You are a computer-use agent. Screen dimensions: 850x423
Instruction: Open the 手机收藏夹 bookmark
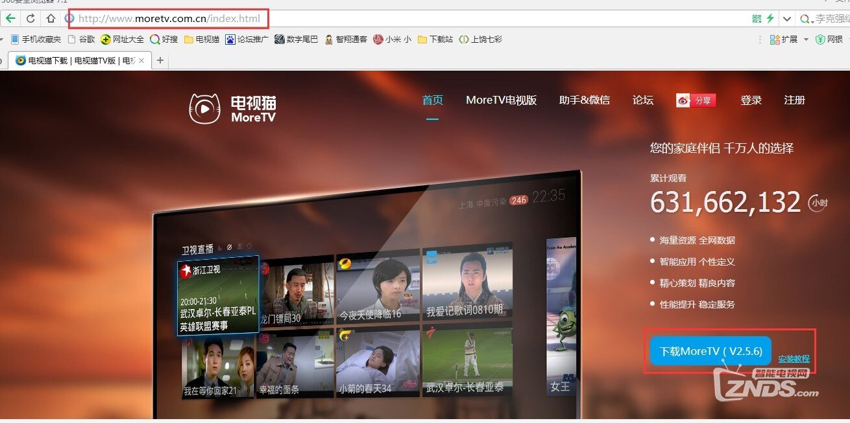coord(36,40)
